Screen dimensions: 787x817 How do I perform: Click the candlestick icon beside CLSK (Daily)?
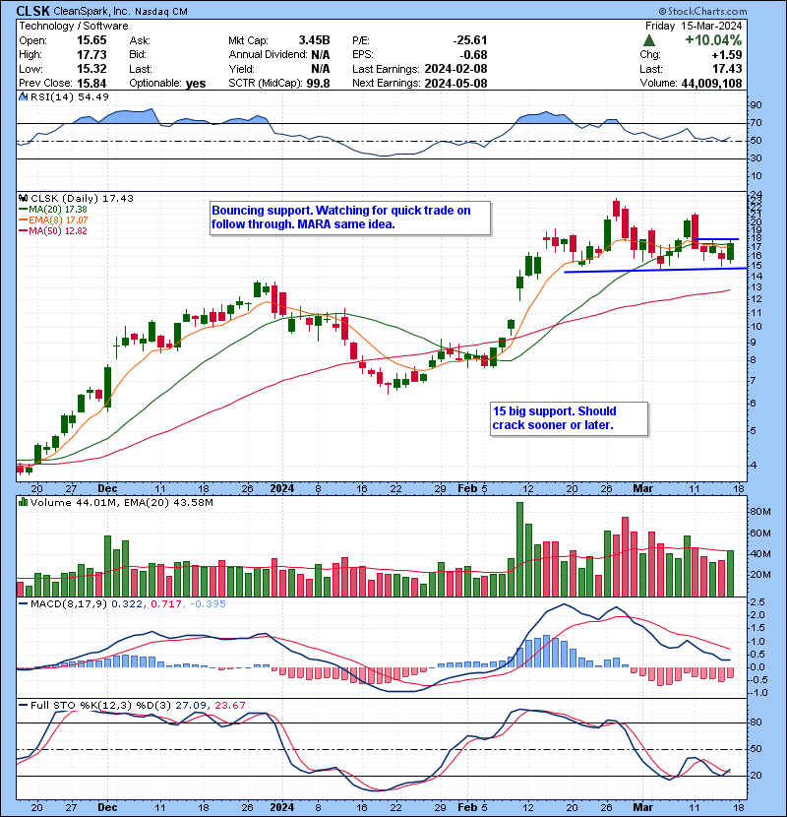pos(23,199)
